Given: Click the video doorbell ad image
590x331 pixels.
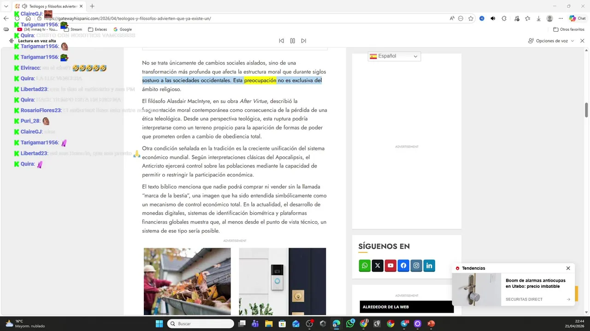Looking at the screenshot, I should coord(283,281).
